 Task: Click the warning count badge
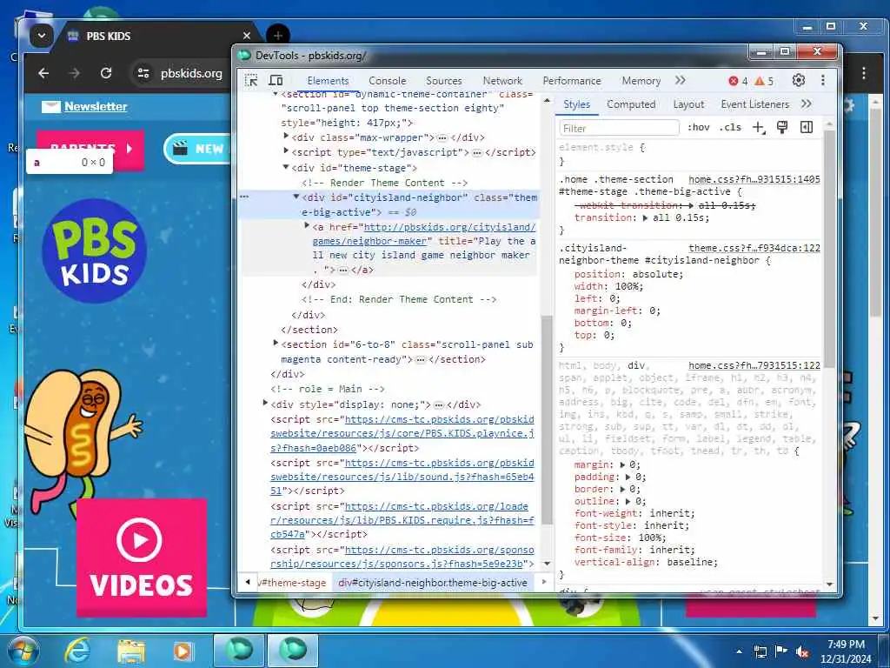(764, 81)
